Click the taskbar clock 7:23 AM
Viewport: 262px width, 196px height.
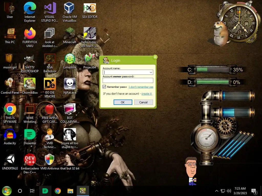240,191
